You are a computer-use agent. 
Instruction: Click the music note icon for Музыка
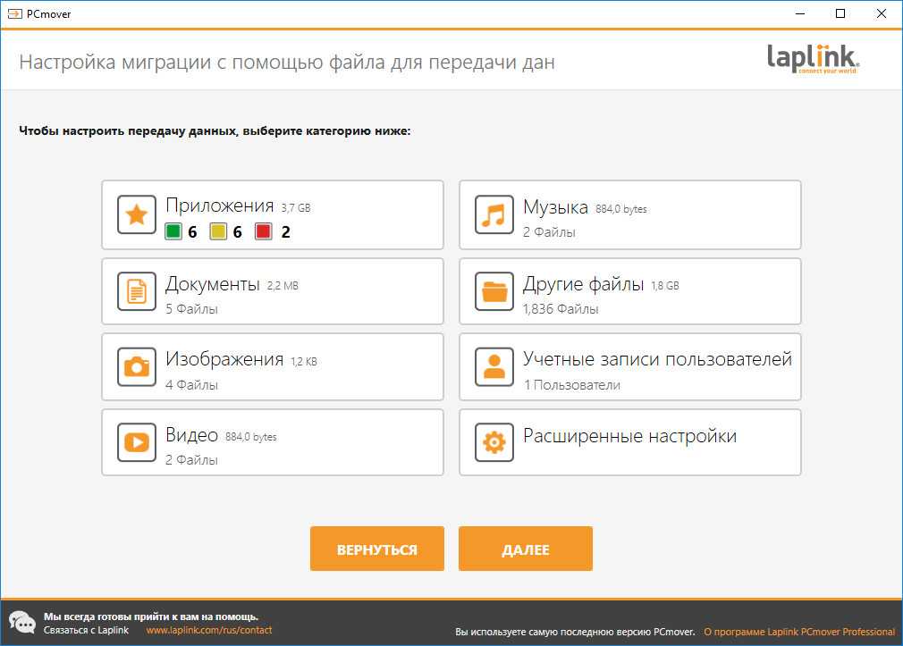pyautogui.click(x=494, y=215)
